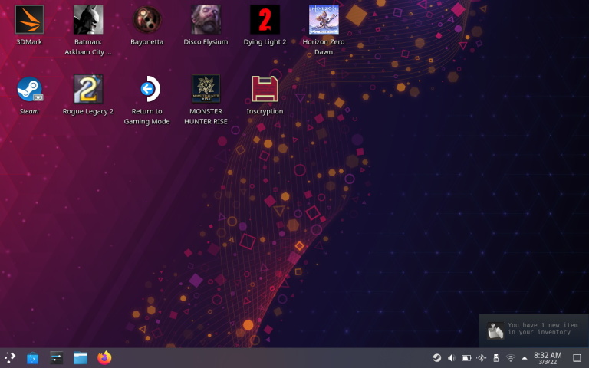Open the Discover store from taskbar
Viewport: 589px width, 368px height.
(x=33, y=358)
